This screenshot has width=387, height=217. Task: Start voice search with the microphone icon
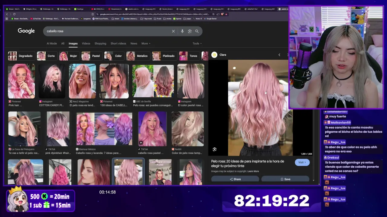pos(182,31)
